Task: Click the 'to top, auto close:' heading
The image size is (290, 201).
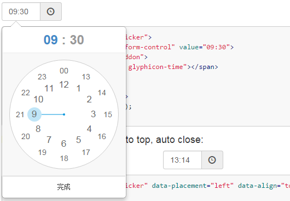Action: [164, 140]
